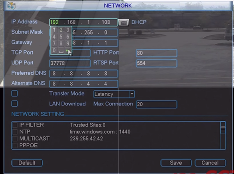
Task: Click the "239.255.42.42" multicast address
Action: click(x=86, y=139)
